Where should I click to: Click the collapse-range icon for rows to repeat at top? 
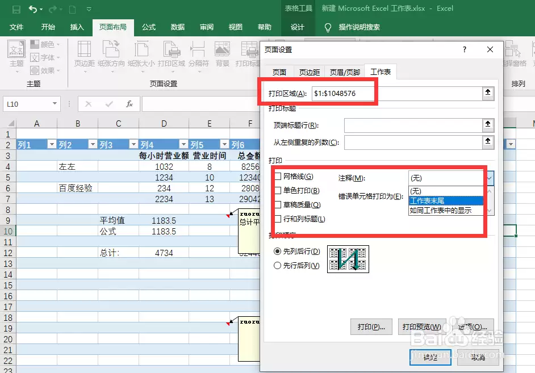point(488,125)
